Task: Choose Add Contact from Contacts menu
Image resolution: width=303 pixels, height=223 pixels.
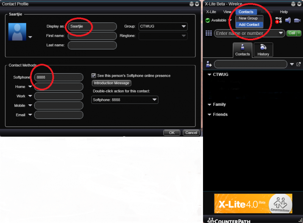Action: (249, 25)
